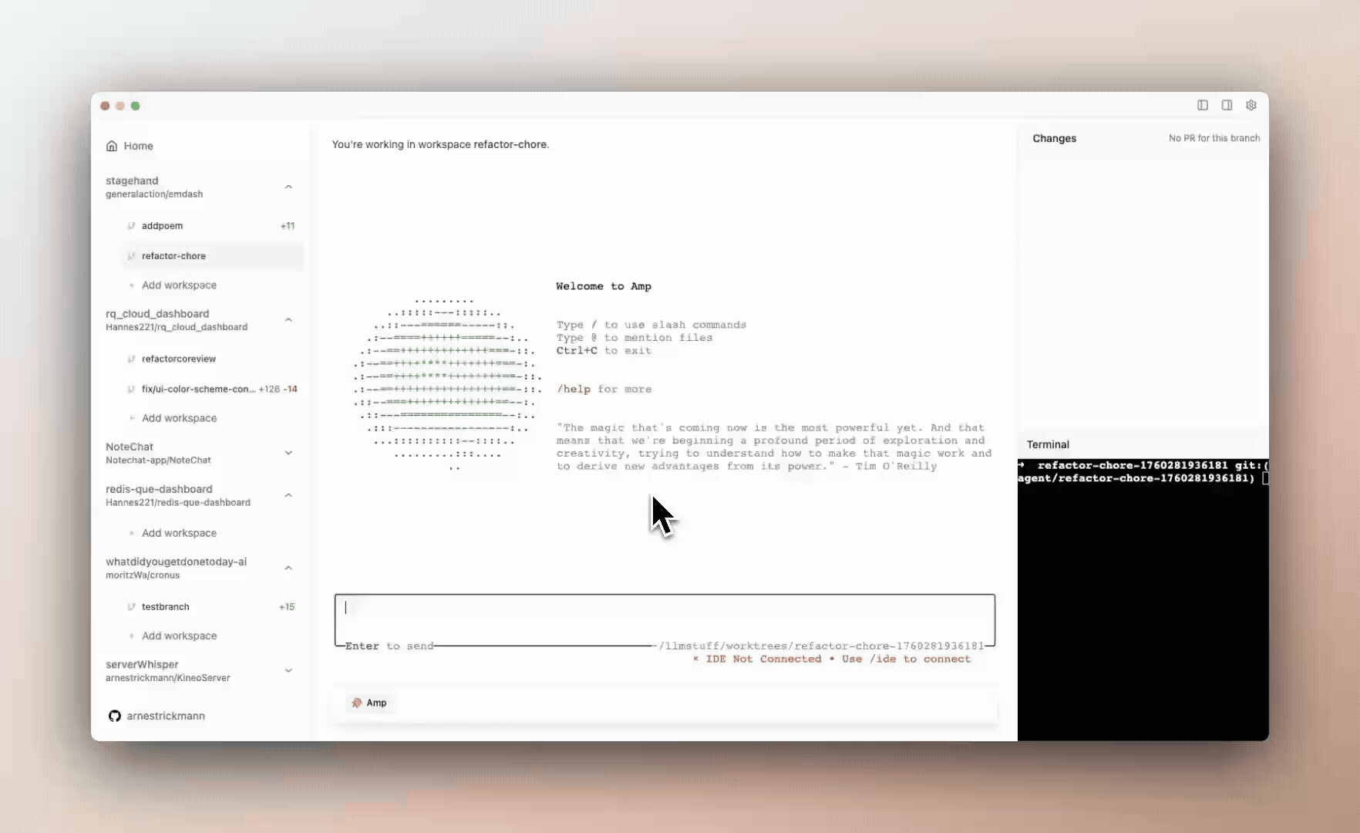This screenshot has height=833, width=1360.
Task: Expand the NoteChat project chevron
Action: pos(288,453)
